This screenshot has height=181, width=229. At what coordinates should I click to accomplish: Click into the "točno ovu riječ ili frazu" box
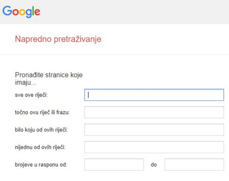pyautogui.click(x=154, y=112)
